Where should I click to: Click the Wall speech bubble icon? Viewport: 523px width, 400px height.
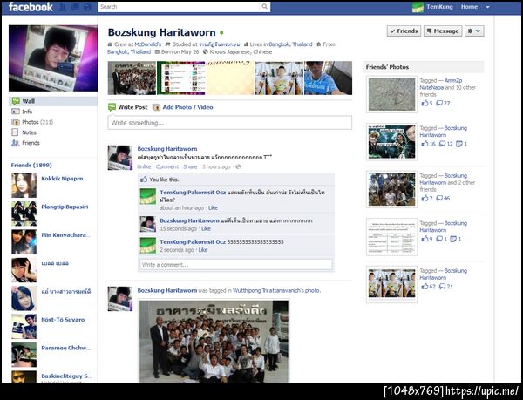pos(16,101)
